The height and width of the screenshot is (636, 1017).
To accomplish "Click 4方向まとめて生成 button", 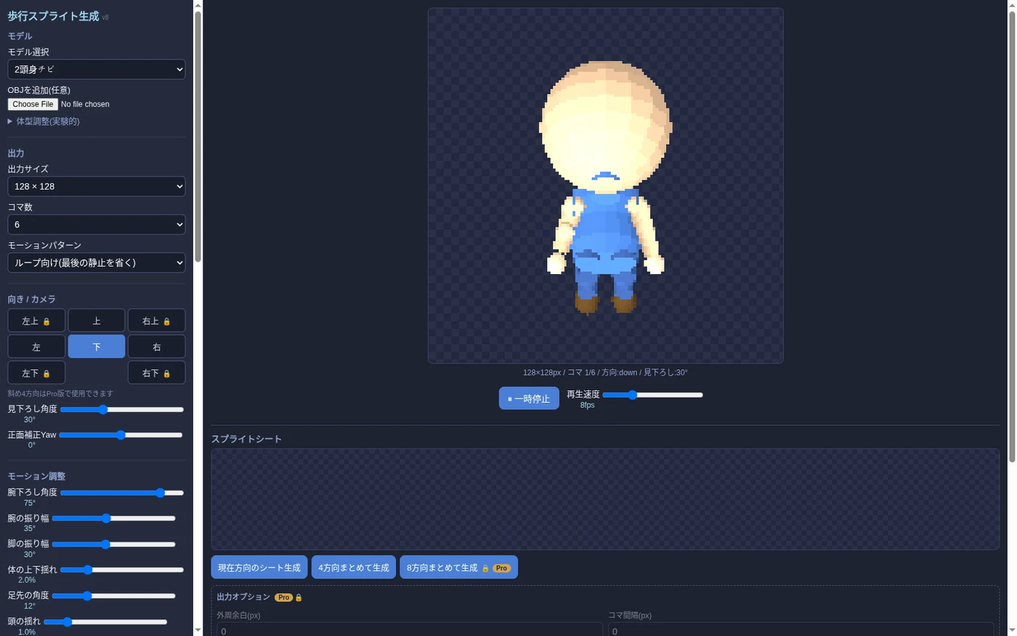I will (354, 568).
